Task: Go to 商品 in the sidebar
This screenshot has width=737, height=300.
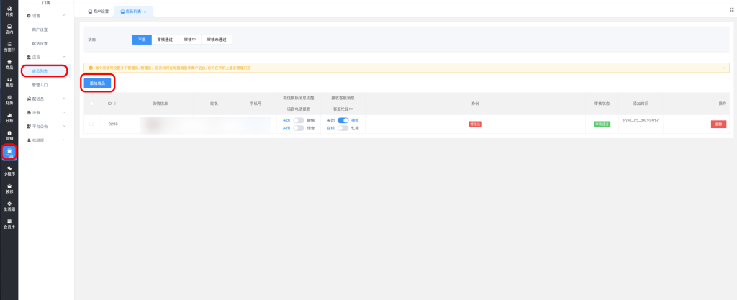Action: pos(9,64)
